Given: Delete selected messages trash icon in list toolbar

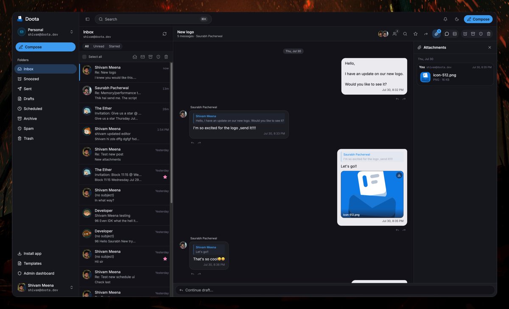Looking at the screenshot, I should (166, 57).
